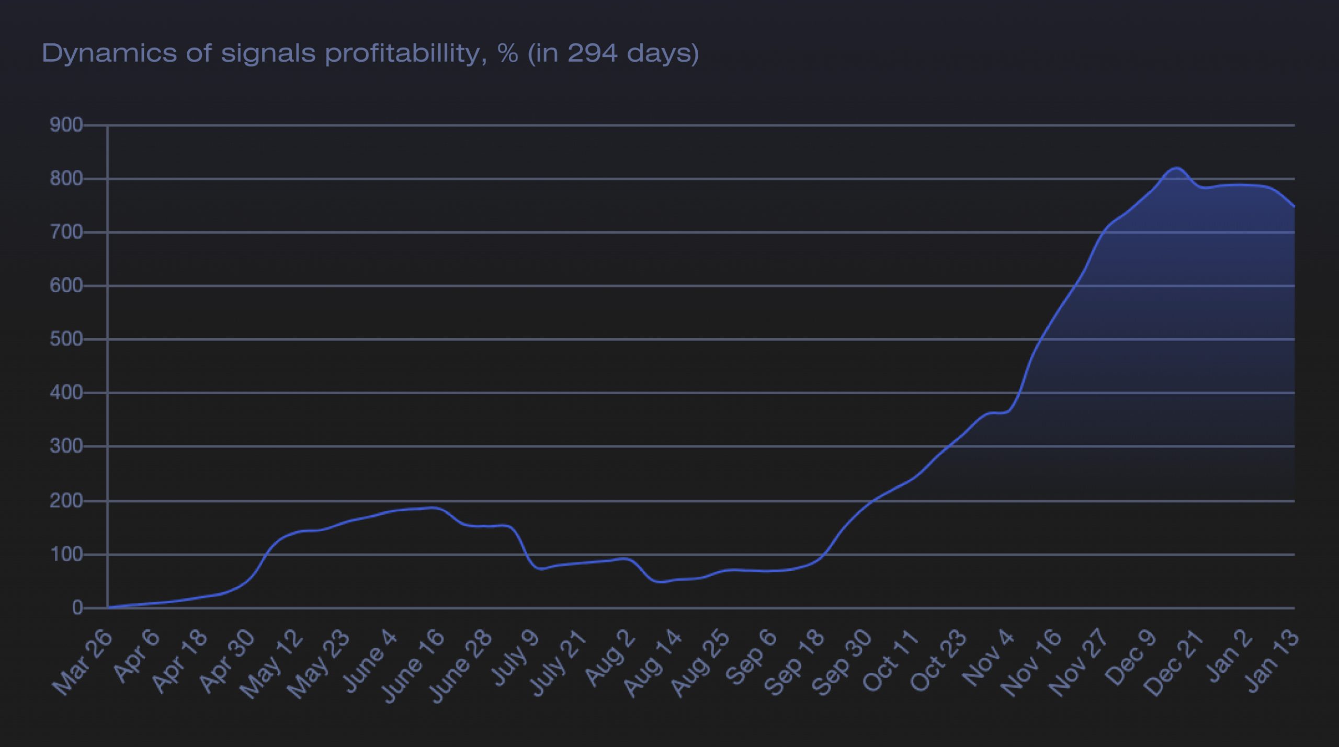Click the line's endpoint at Jan 13
This screenshot has width=1339, height=747.
click(1294, 206)
